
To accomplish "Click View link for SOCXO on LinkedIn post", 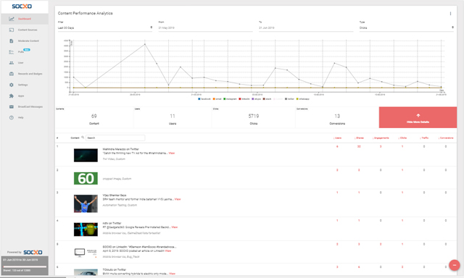I will [168, 250].
